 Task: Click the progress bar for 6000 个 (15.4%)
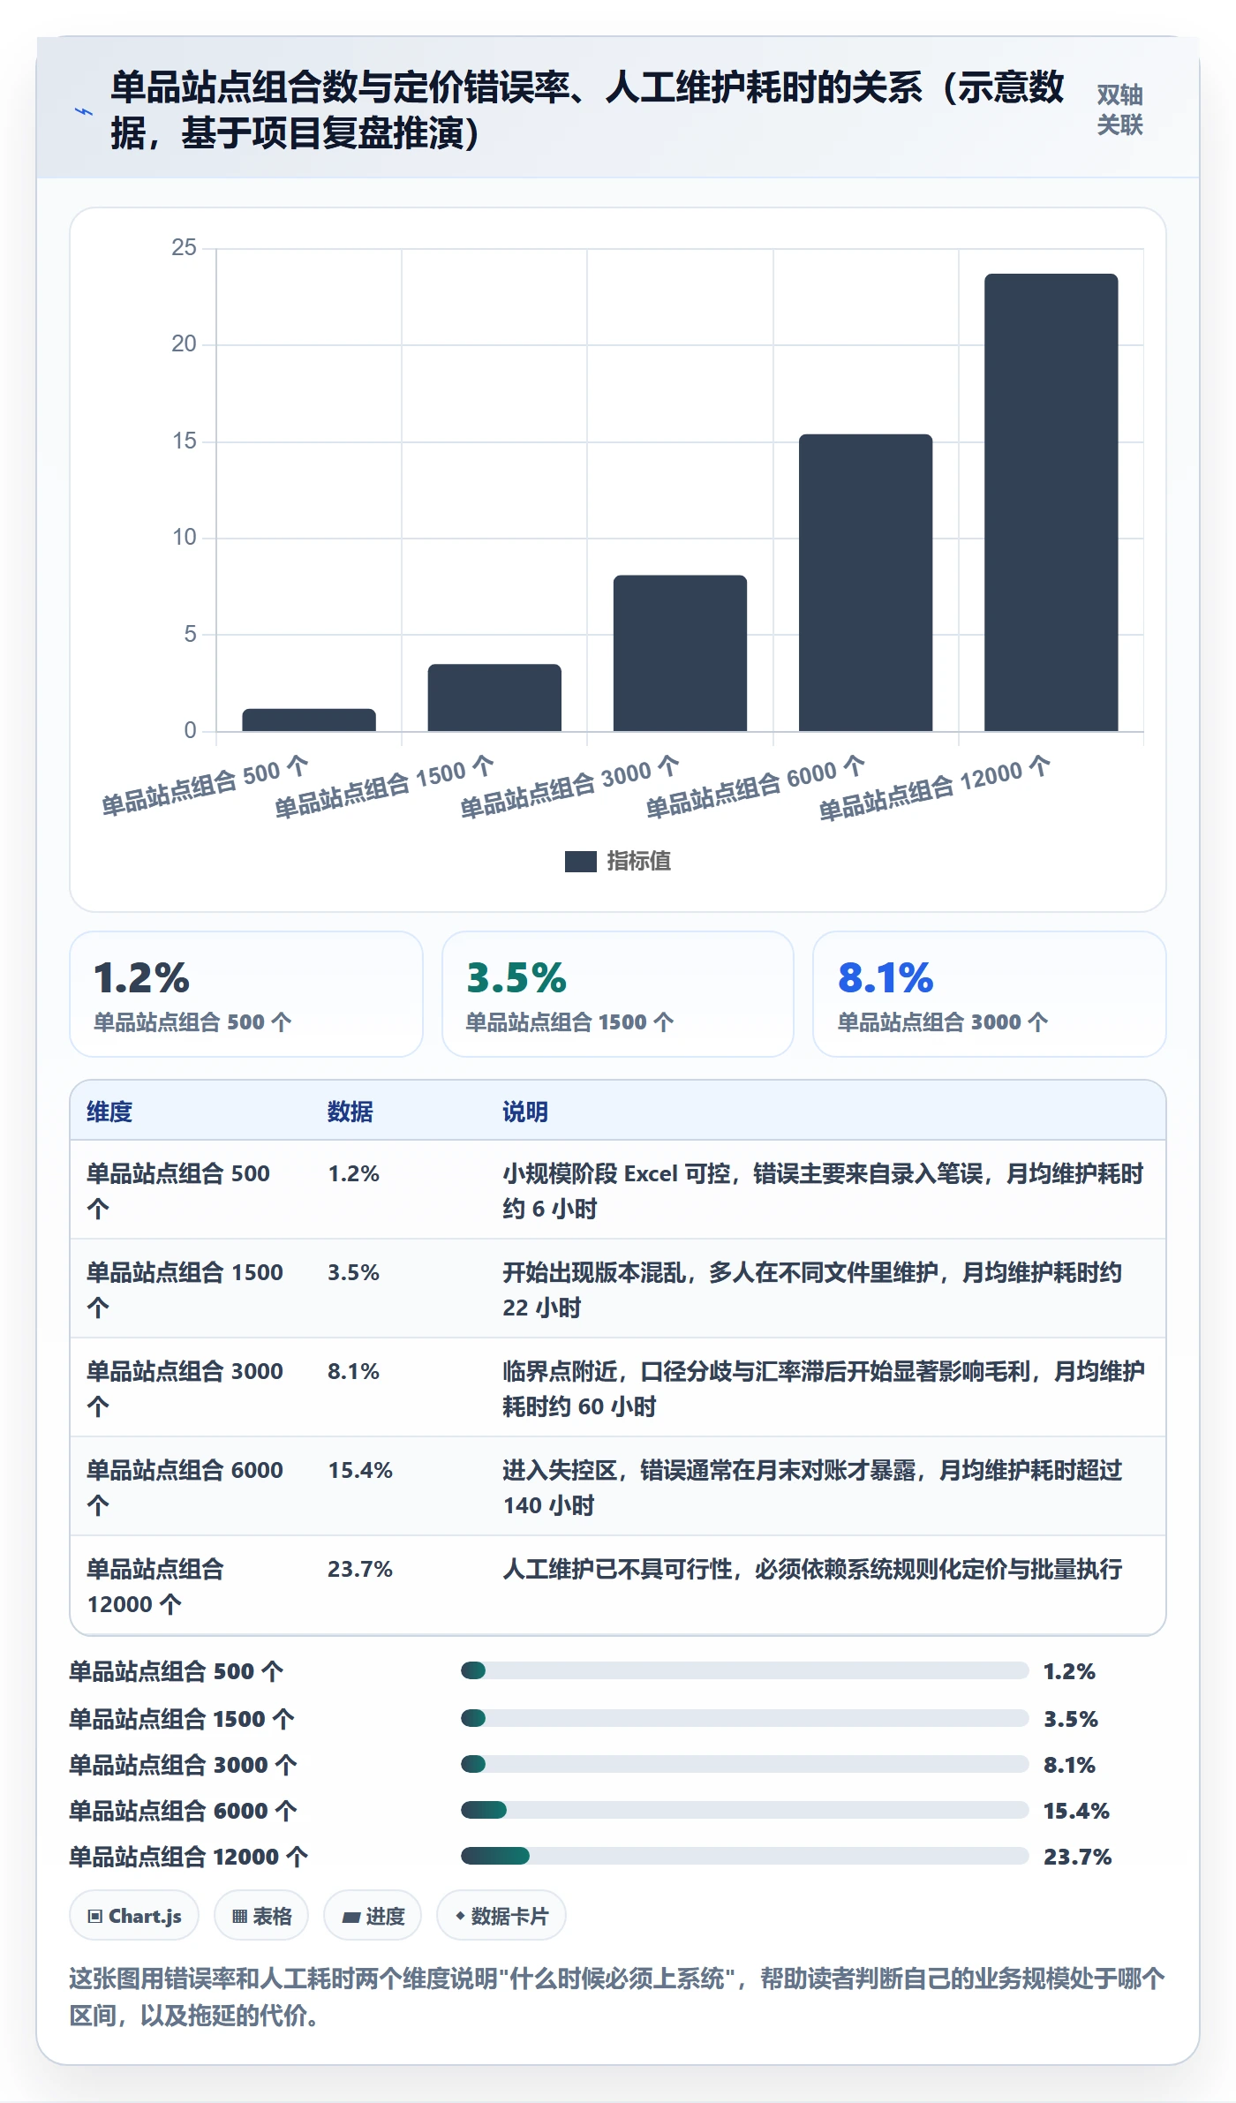click(x=744, y=1810)
